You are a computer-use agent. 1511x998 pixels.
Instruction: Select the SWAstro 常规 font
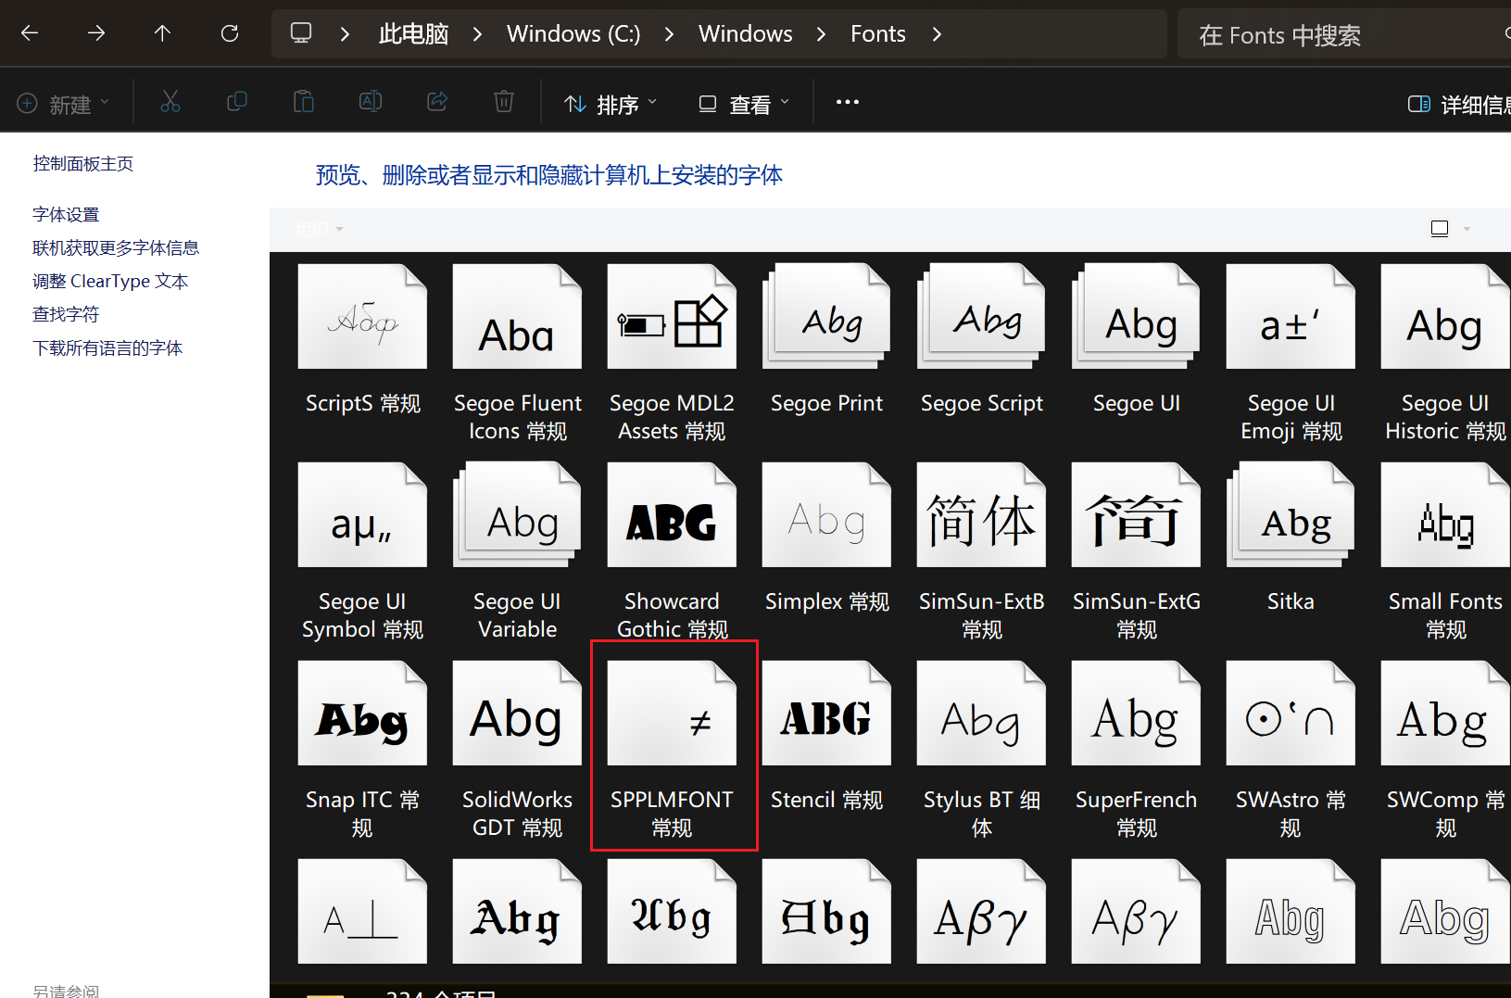(x=1291, y=751)
